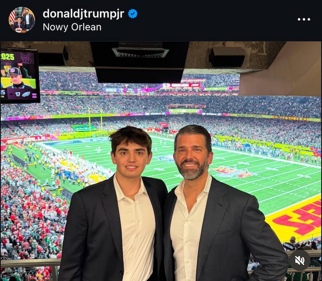322x281 pixels.
Task: Open the three-dot more options menu
Action: [304, 19]
